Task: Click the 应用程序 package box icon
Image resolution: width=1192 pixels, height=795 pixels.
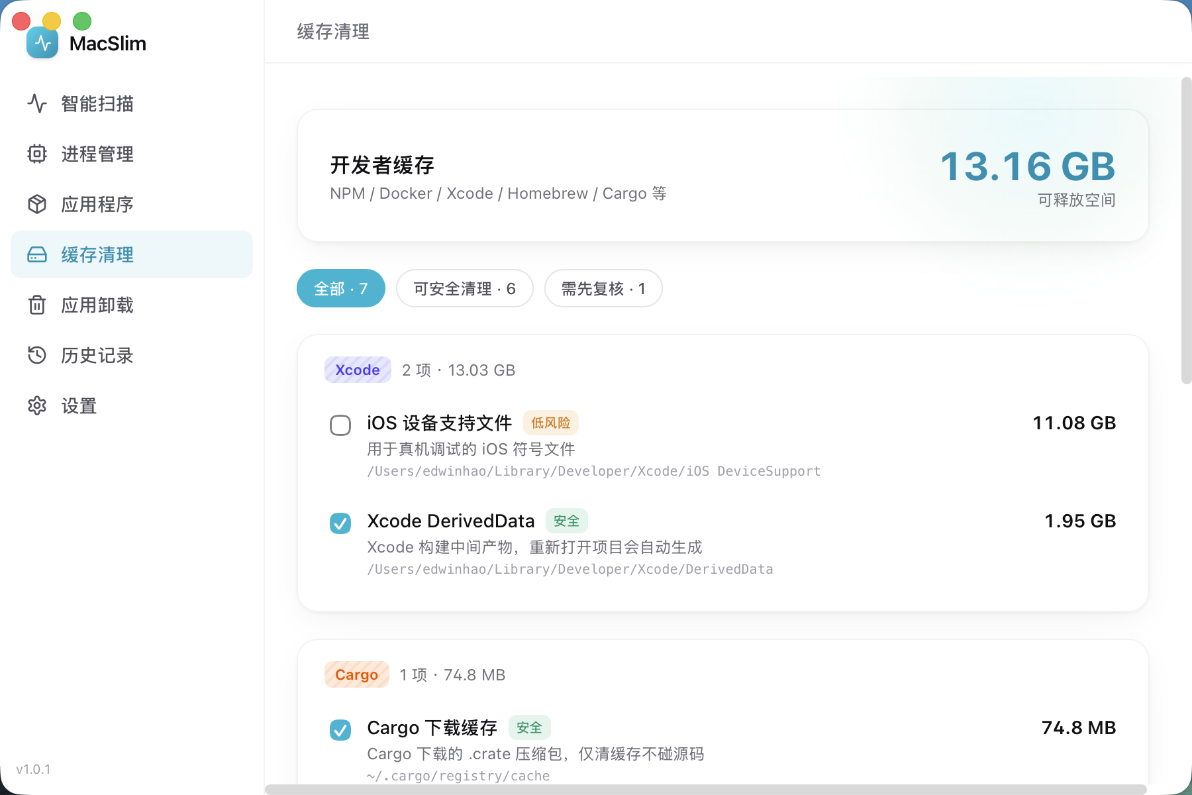Action: (37, 204)
